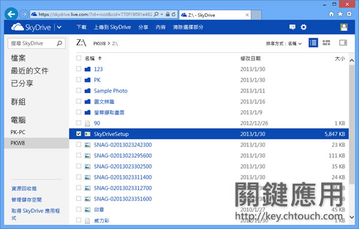Open 資源回收筒 link
The width and height of the screenshot is (359, 229).
[x=24, y=188]
